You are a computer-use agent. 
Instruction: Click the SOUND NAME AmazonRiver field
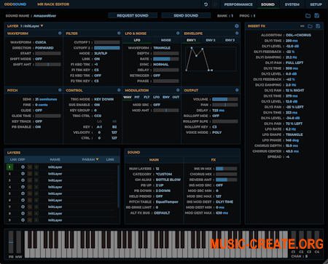tap(44, 16)
